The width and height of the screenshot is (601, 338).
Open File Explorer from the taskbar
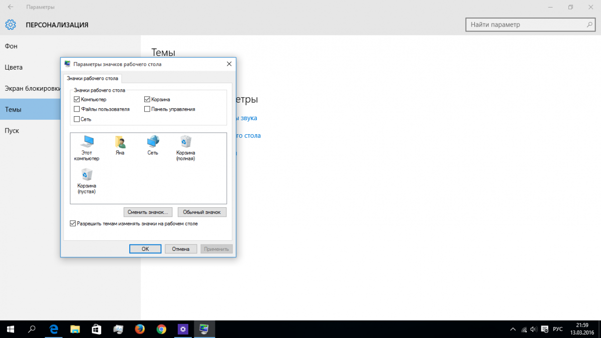point(75,329)
